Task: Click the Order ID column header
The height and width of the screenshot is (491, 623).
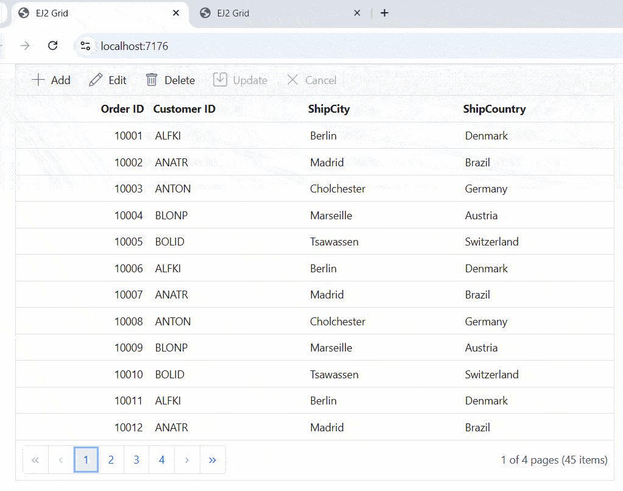Action: [x=122, y=109]
